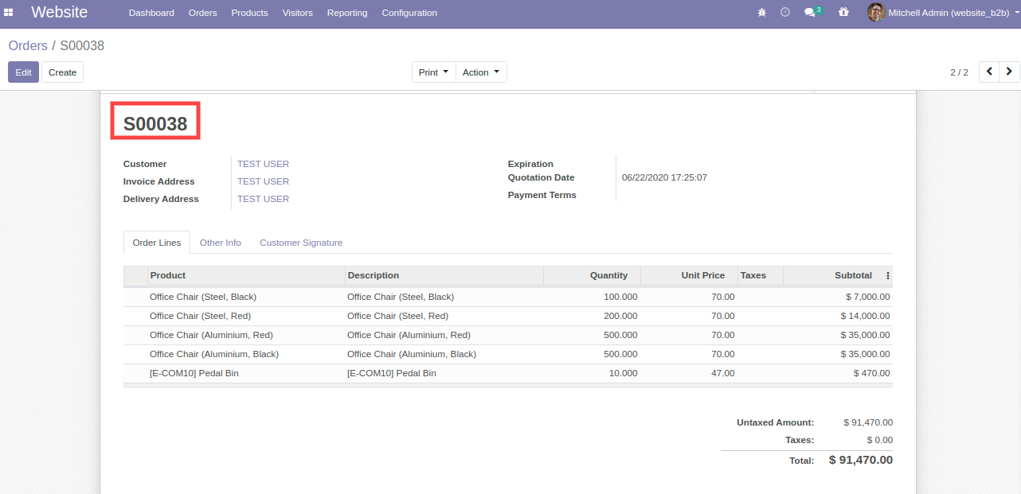Viewport: 1021px width, 494px height.
Task: Open the conversations chat icon
Action: [x=811, y=13]
